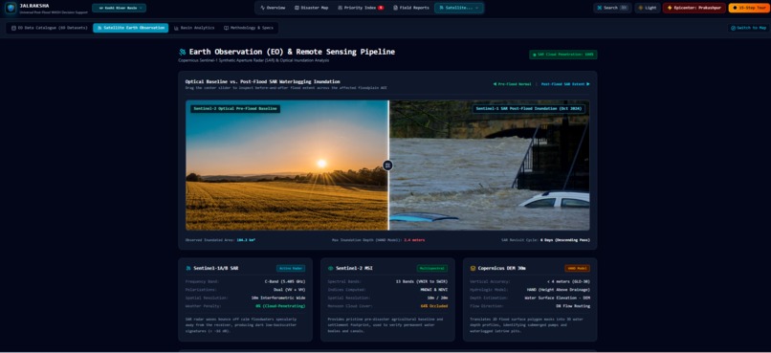Click the 10m Interferometric Wide value

coord(278,298)
